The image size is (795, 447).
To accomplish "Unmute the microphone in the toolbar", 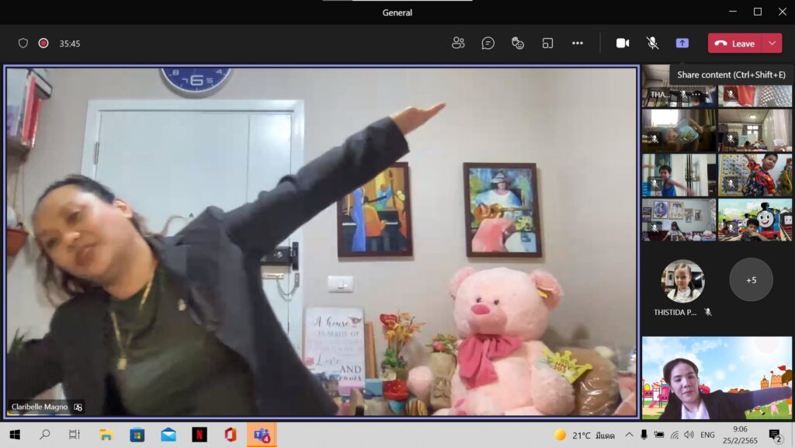I will click(x=653, y=43).
